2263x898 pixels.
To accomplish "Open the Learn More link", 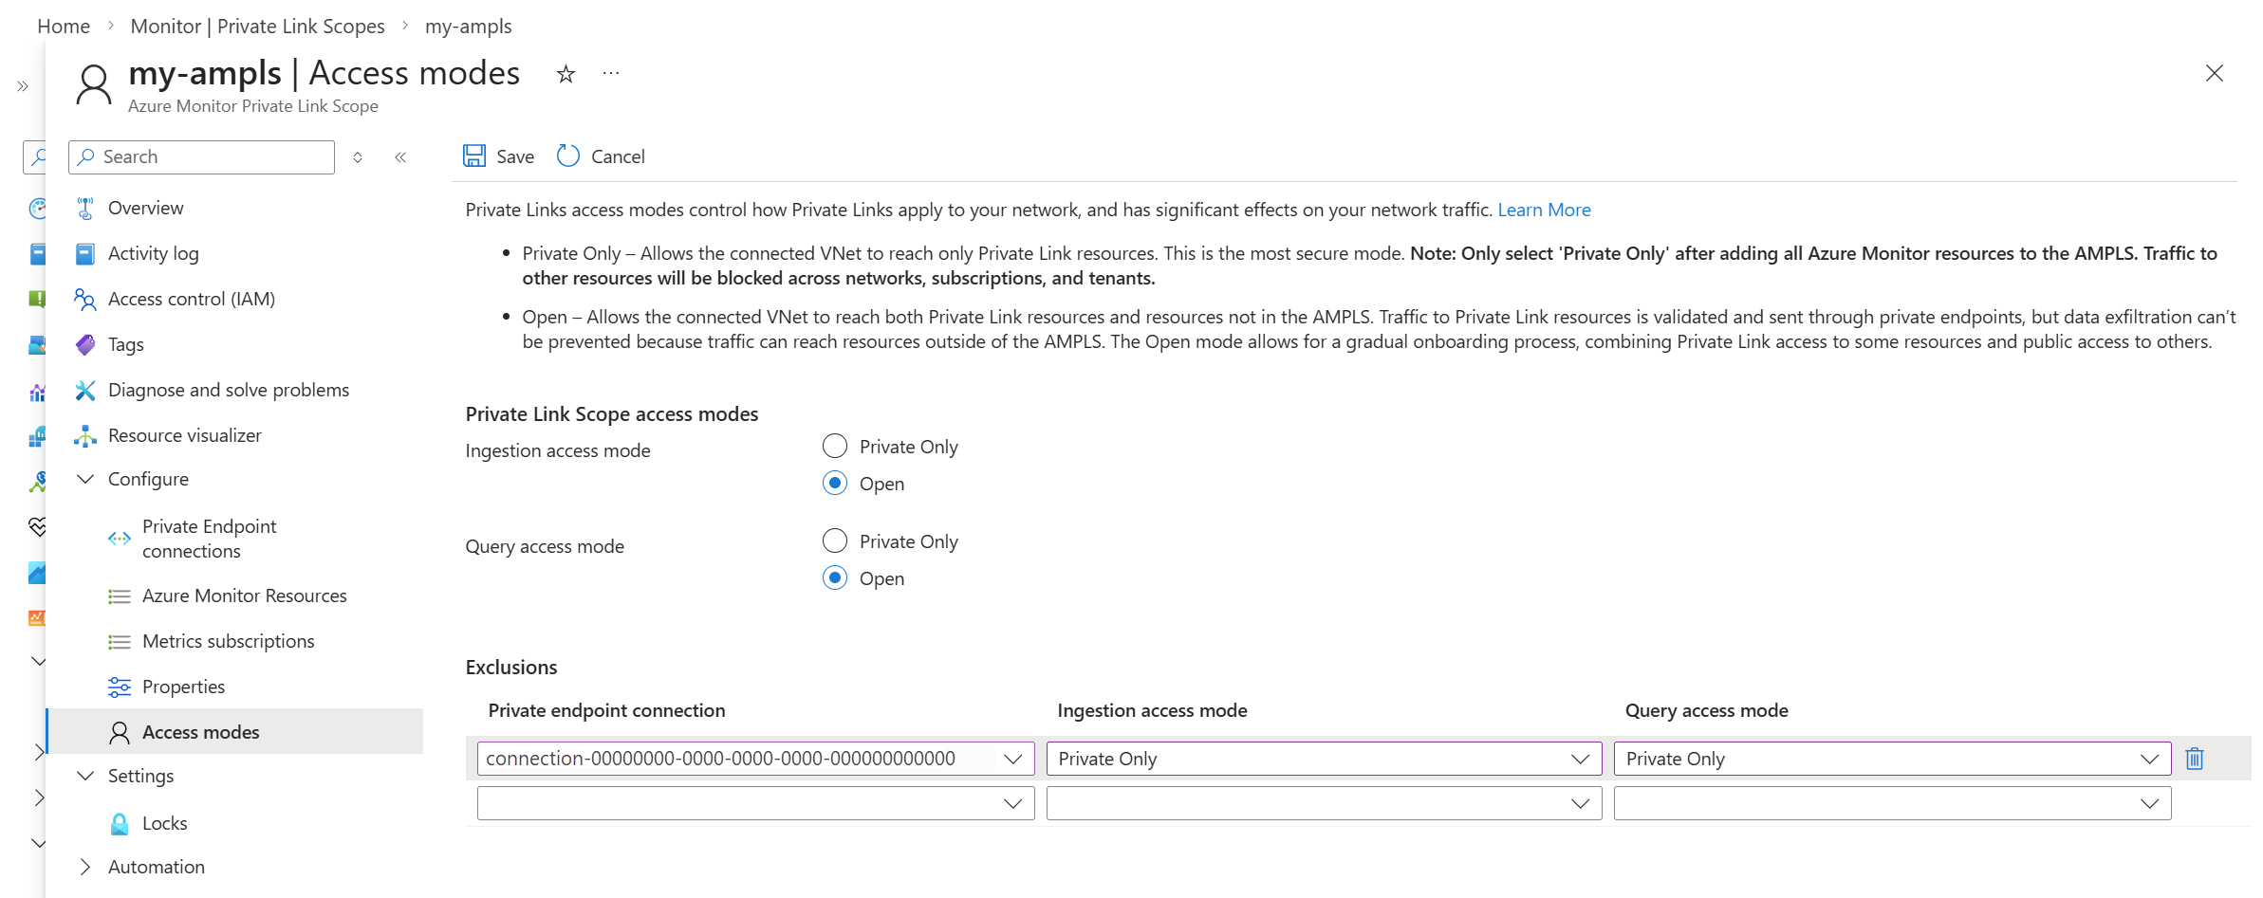I will pos(1544,210).
